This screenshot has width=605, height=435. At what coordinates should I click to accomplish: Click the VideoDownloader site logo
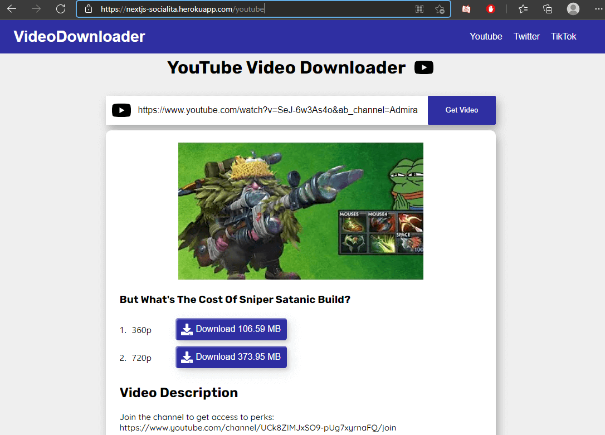point(79,37)
